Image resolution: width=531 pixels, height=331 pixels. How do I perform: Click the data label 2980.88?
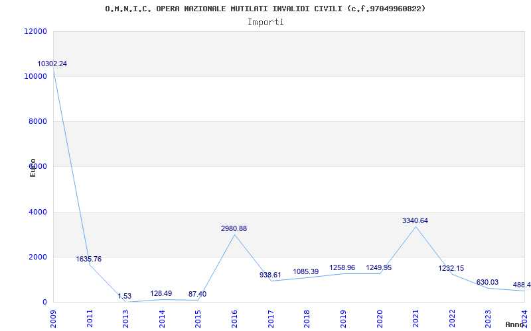point(234,228)
